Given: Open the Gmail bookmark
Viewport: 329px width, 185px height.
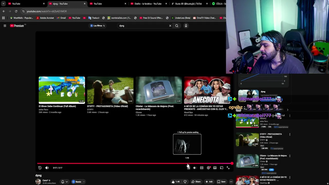Looking at the screenshot, I should (x=61, y=18).
